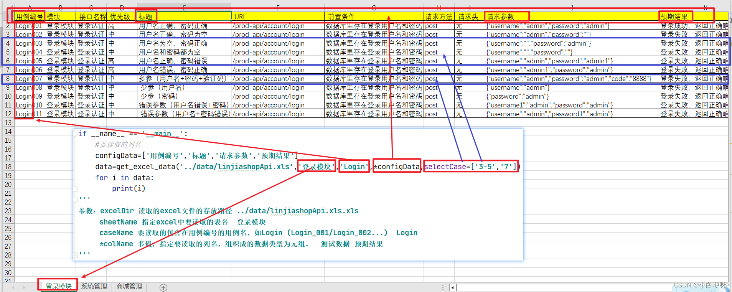The height and width of the screenshot is (292, 732).
Task: Switch to the 商城管理 sheet tab
Action: point(129,286)
